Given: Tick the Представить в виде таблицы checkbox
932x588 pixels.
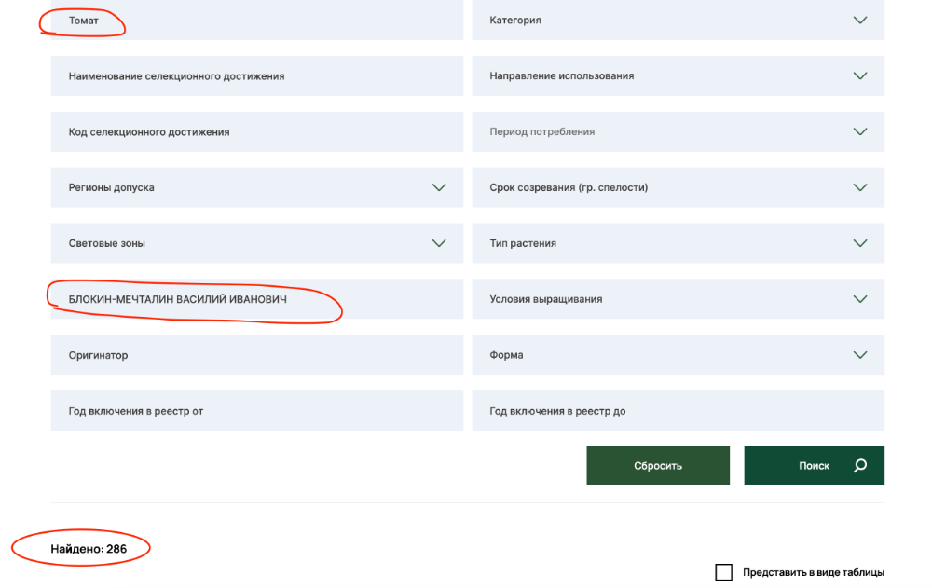Looking at the screenshot, I should click(x=723, y=572).
